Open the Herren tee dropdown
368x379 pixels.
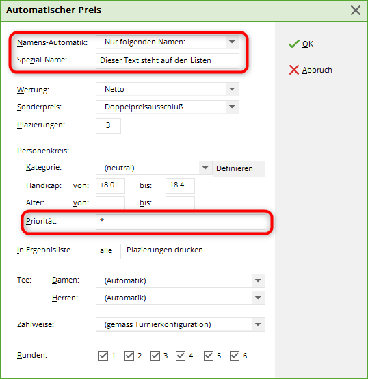181,298
